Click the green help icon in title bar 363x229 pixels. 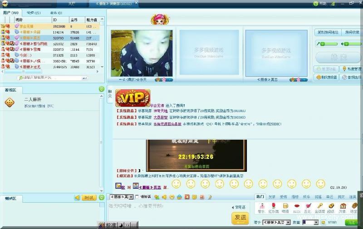click(x=316, y=3)
